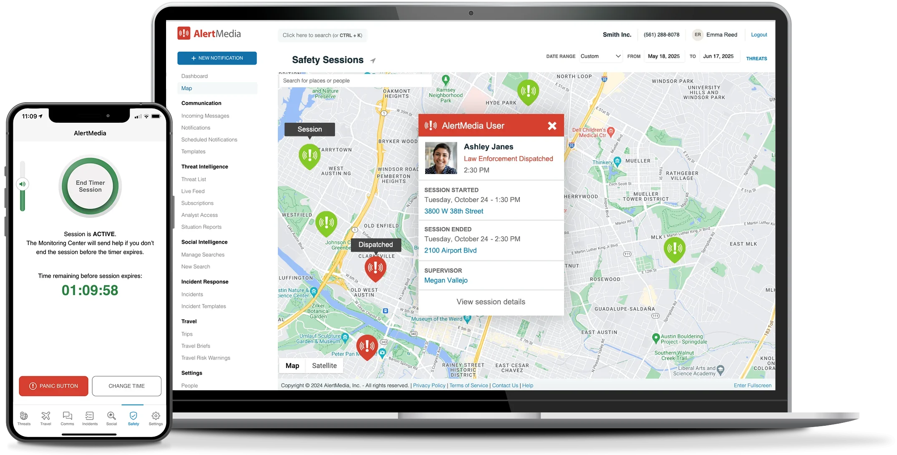Open the TO date Jun 17, 2025
The image size is (897, 455).
[x=718, y=56]
